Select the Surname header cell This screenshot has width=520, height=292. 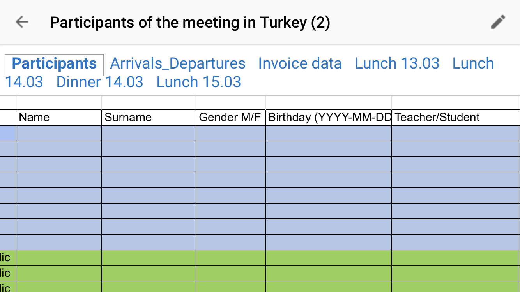(149, 118)
